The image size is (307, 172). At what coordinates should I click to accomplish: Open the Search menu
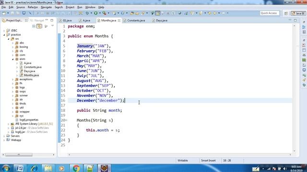(59, 7)
